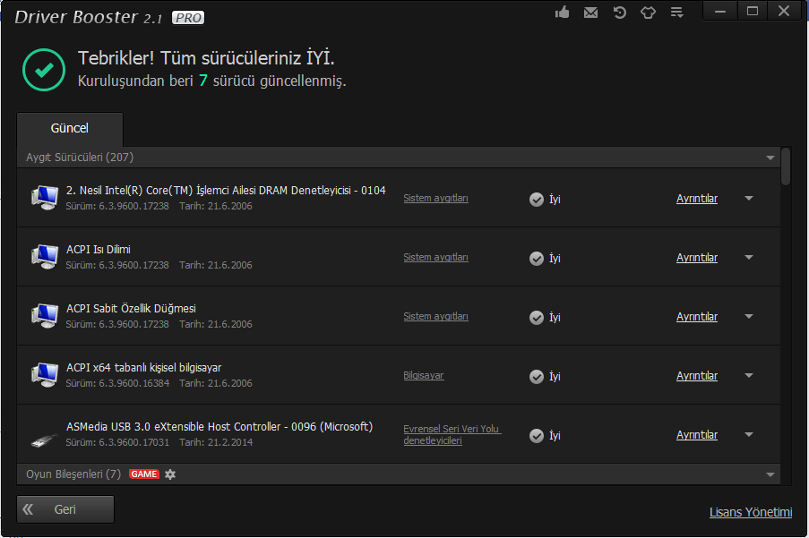Click the gear icon beside Oyun Bileşenleri

point(170,474)
